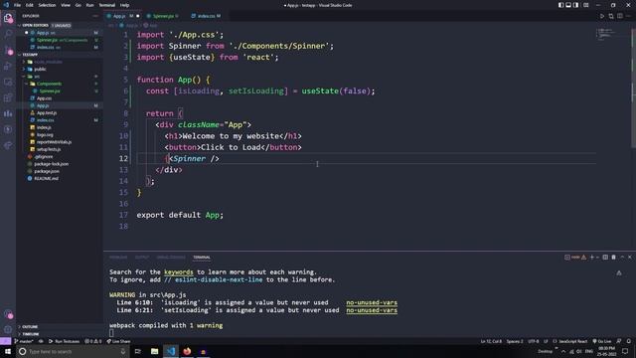
Task: Split the terminal panel
Action: pos(605,257)
